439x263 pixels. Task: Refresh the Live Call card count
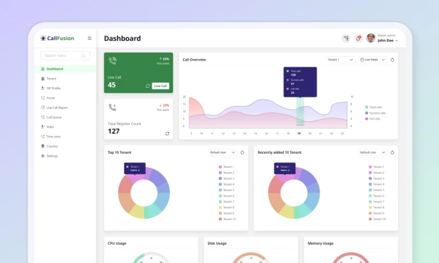(x=148, y=86)
